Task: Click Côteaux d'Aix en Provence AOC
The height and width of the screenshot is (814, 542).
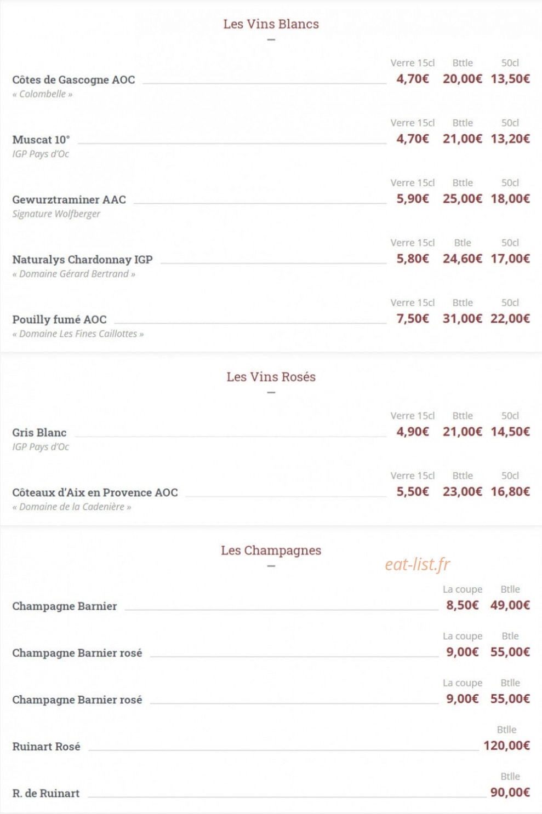Action: 95,492
